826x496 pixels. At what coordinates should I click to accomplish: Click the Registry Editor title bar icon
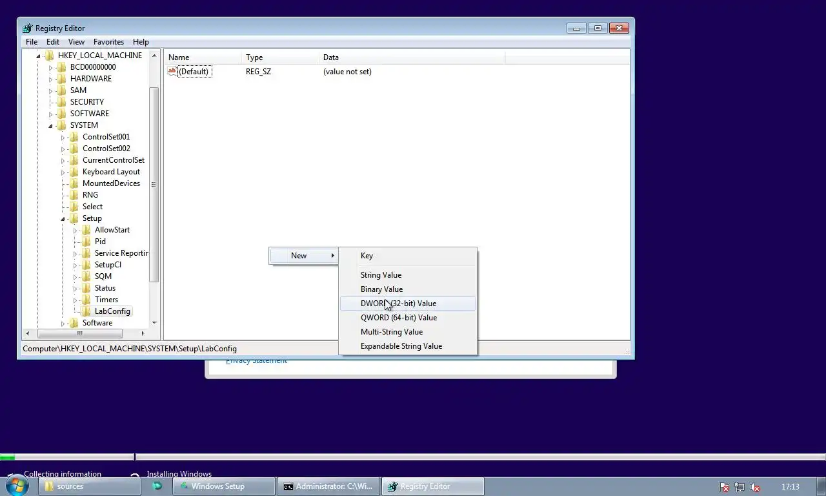pos(27,28)
